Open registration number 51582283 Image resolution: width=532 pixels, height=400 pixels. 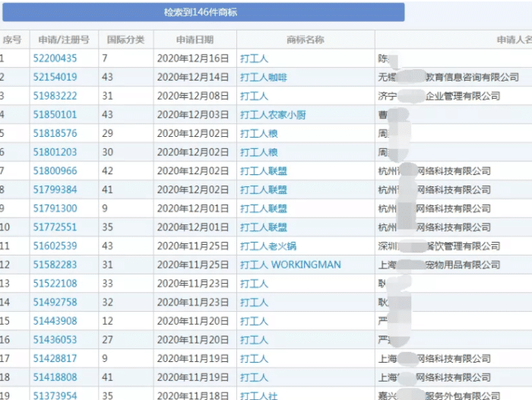(x=55, y=265)
